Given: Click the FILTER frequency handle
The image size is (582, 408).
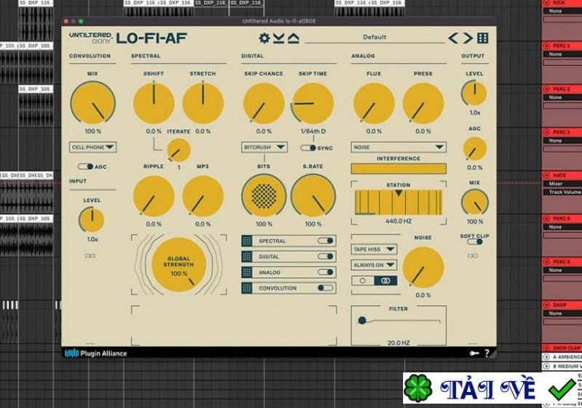Looking at the screenshot, I should [362, 321].
